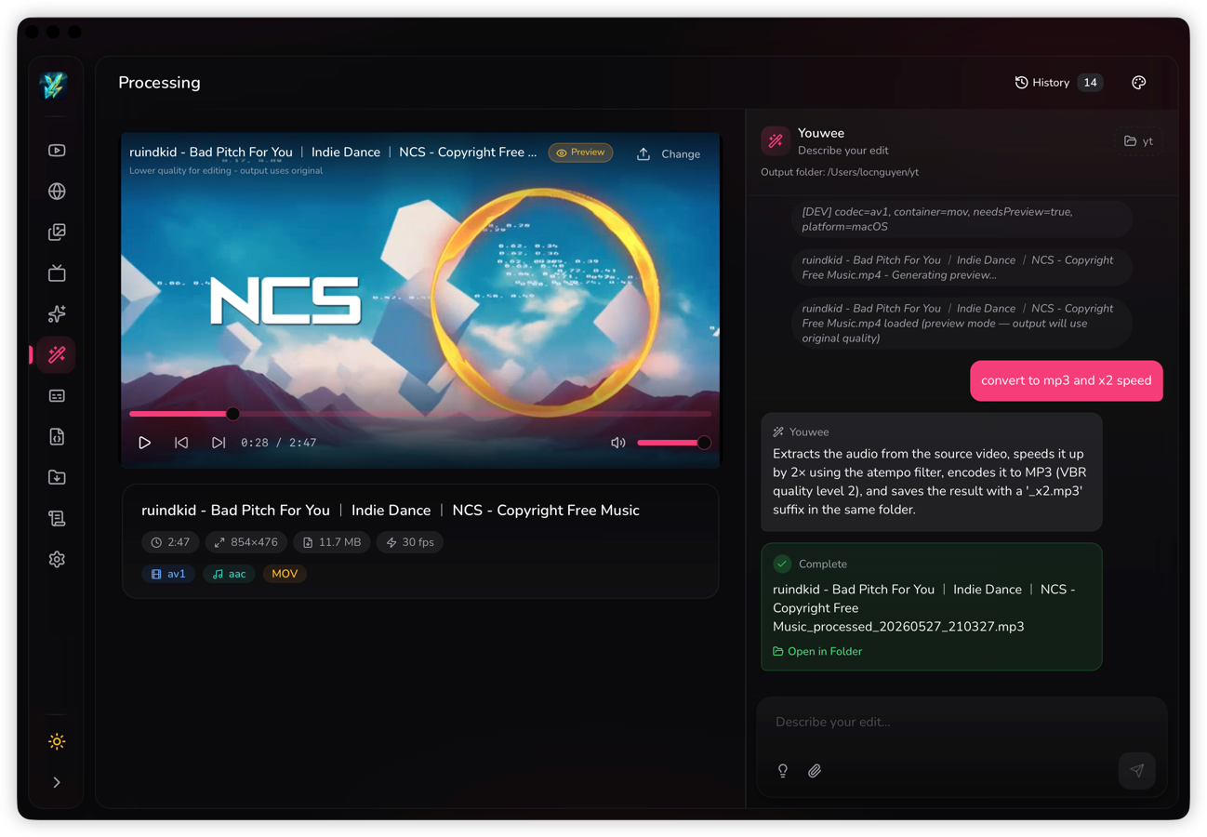Click the processed mp3 filename
The width and height of the screenshot is (1207, 837).
click(924, 608)
